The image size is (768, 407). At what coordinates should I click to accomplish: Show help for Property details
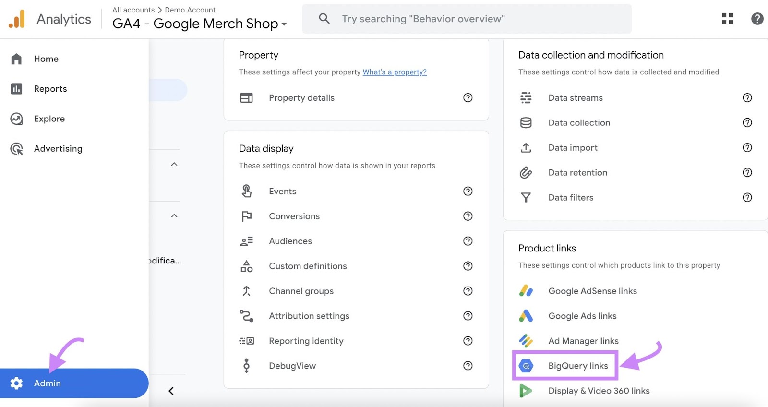coord(468,98)
